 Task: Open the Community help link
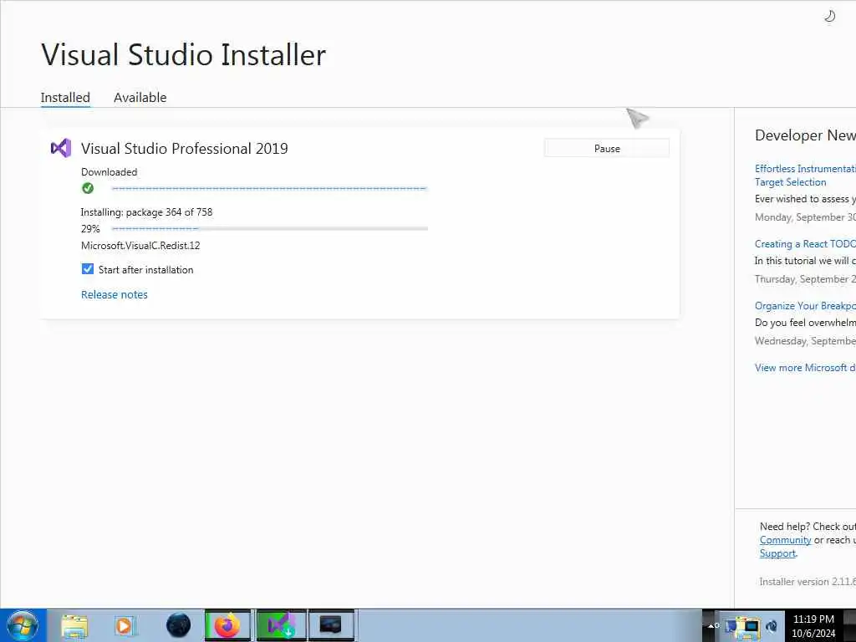click(785, 540)
